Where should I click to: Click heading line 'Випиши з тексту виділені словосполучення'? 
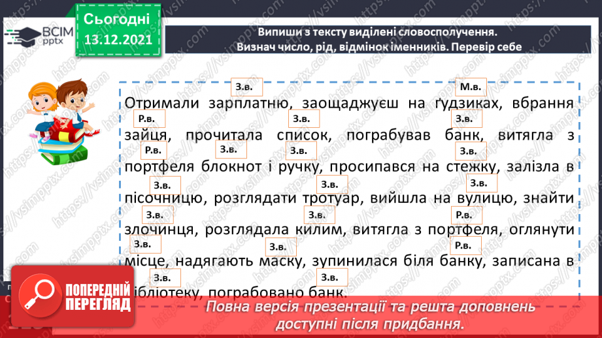377,32
